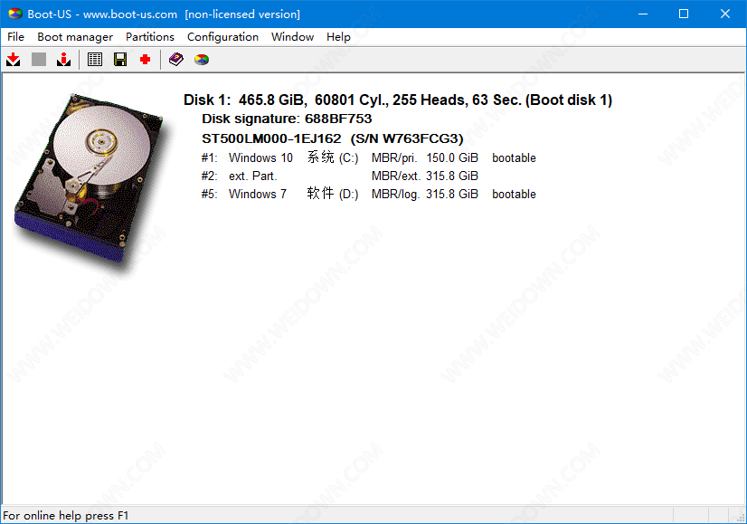Open the File menu

coord(15,37)
